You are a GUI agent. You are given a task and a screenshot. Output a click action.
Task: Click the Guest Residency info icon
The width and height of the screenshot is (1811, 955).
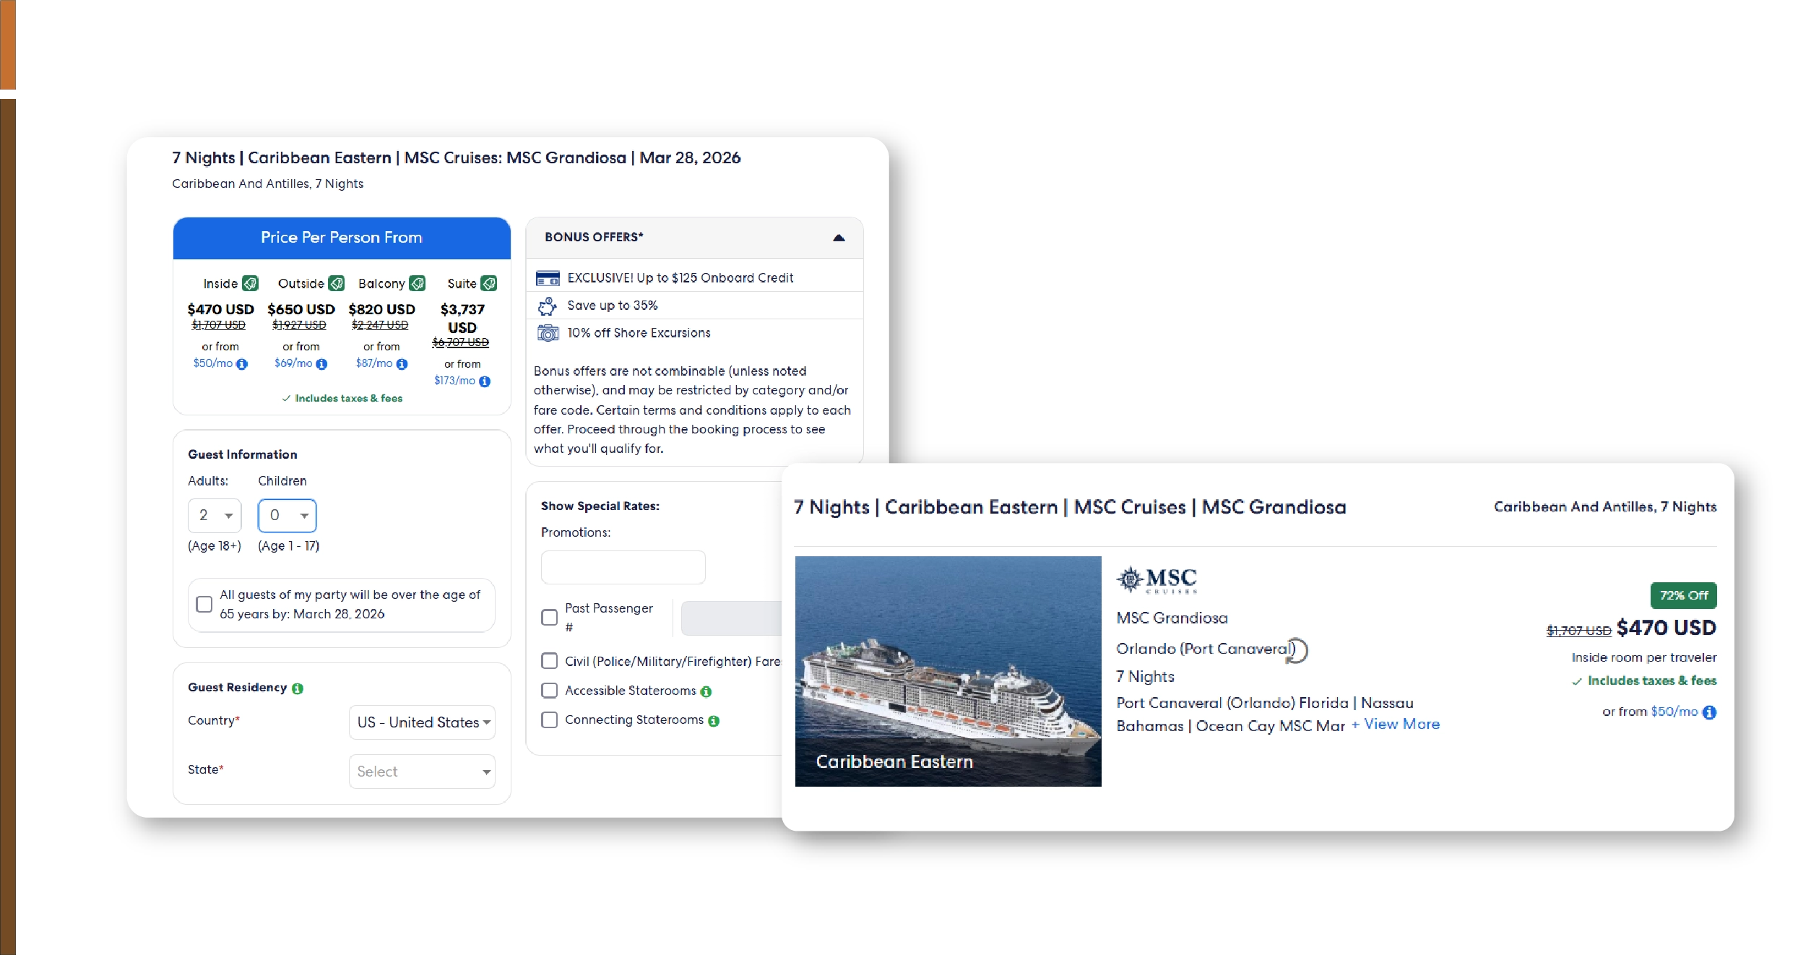point(298,688)
